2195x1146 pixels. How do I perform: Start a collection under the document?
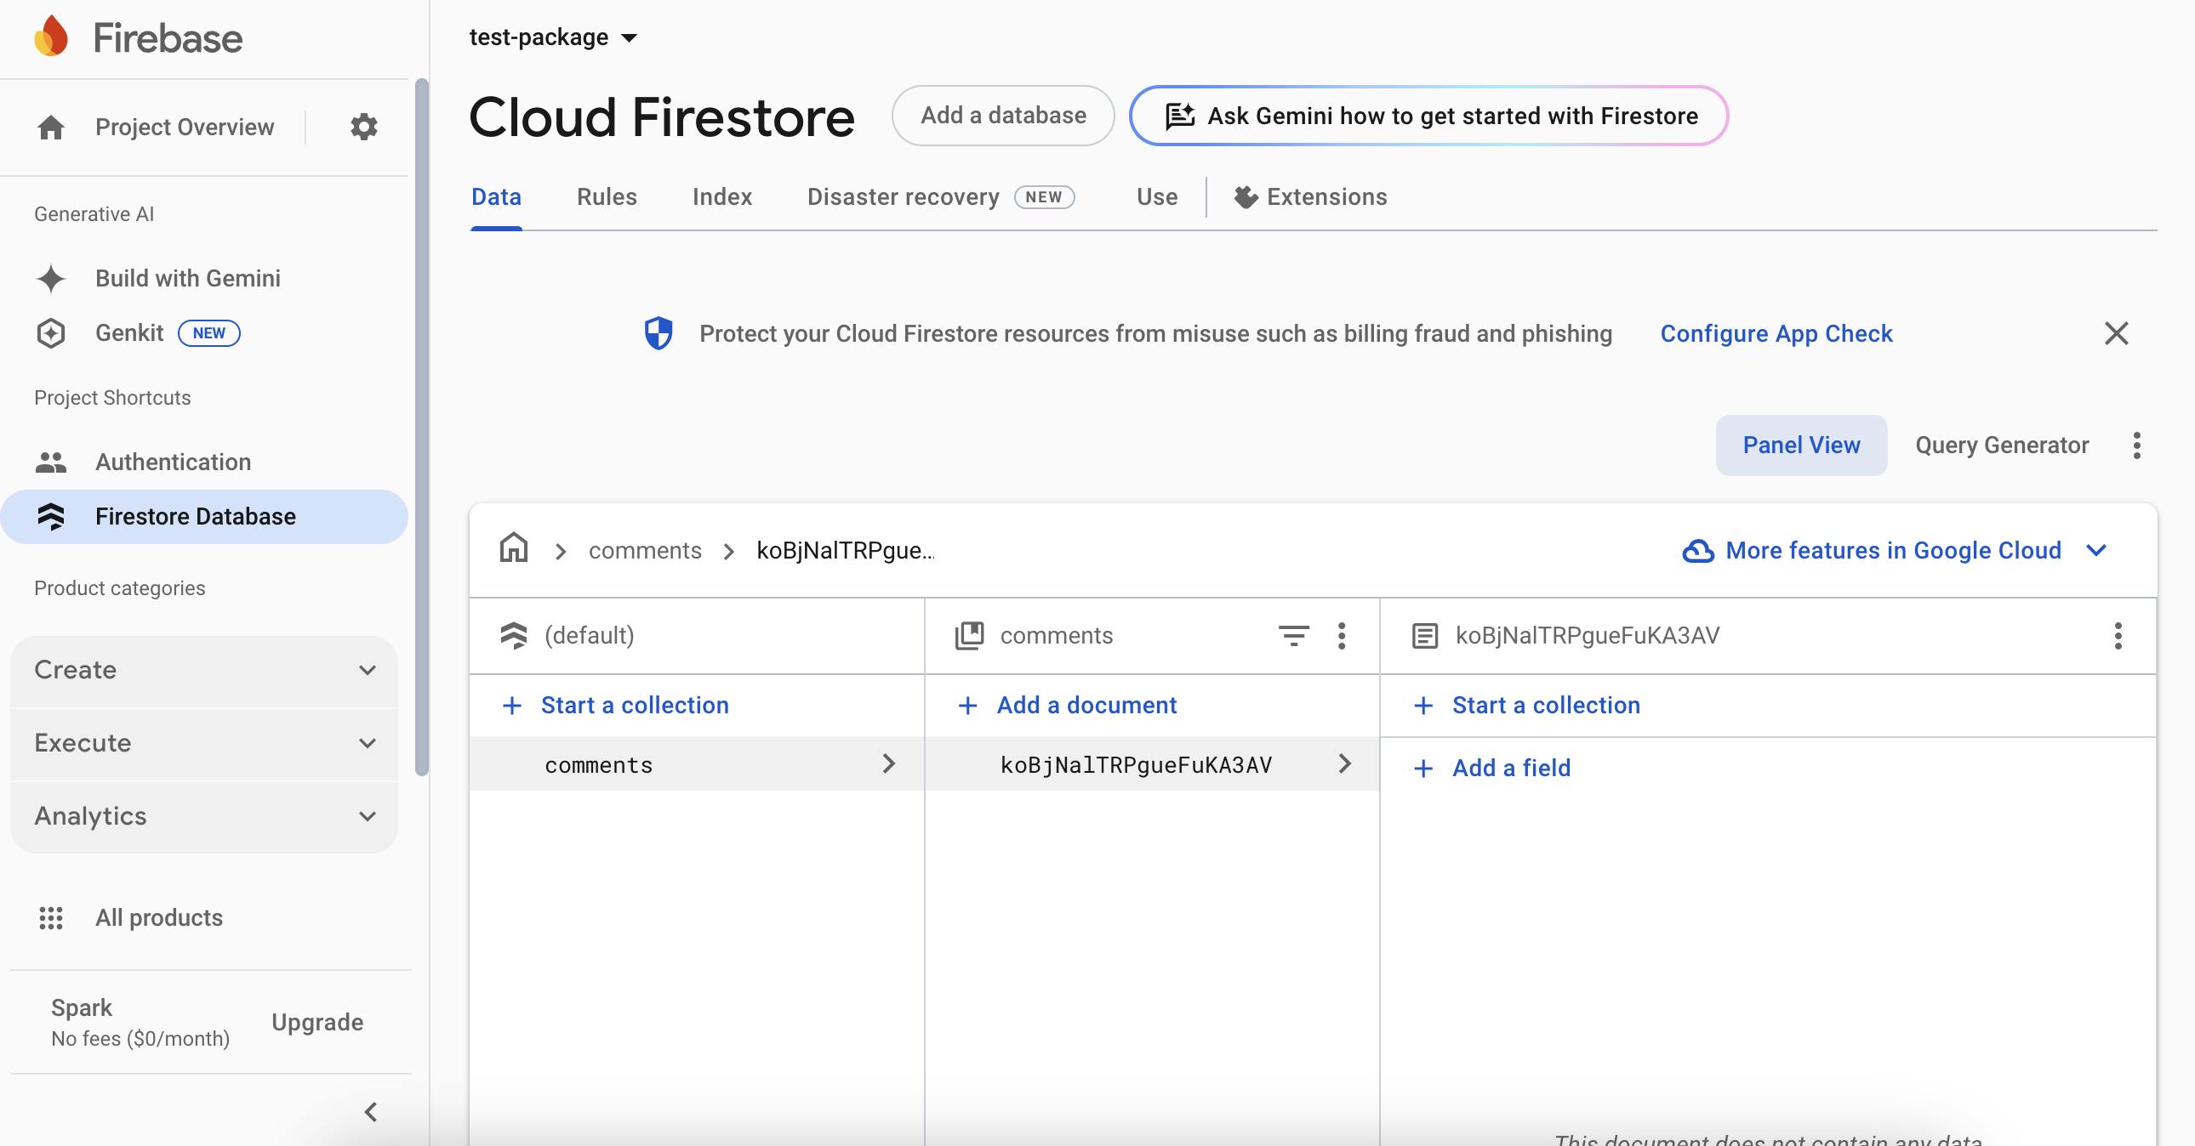[1528, 705]
